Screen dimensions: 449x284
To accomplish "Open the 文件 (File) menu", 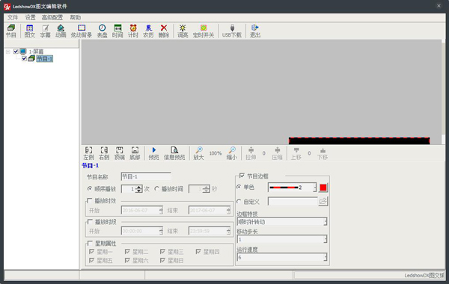I will (x=12, y=17).
